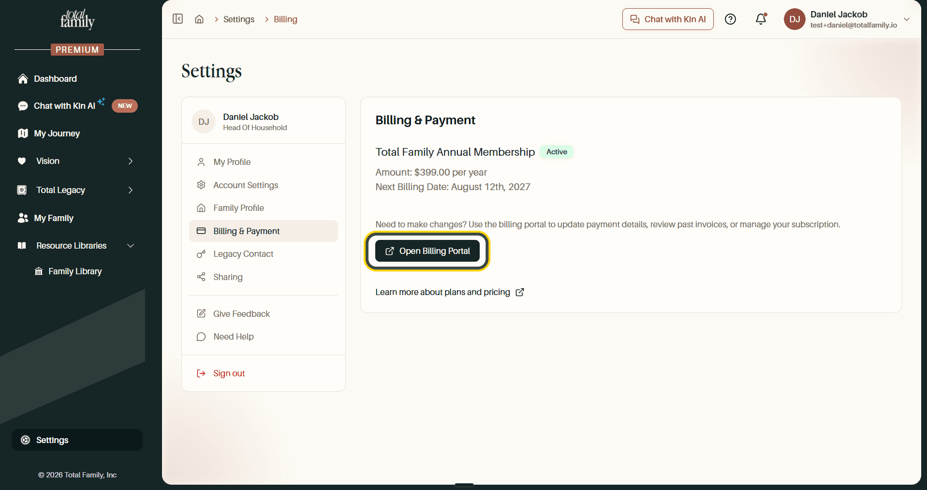This screenshot has height=490, width=927.
Task: Open the Account Settings section
Action: click(x=264, y=185)
